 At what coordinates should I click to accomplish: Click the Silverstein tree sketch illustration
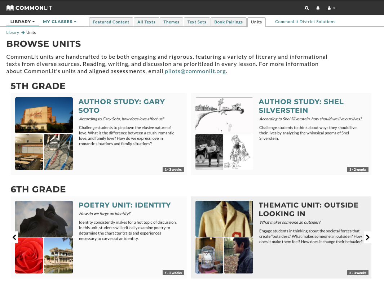[x=224, y=115]
